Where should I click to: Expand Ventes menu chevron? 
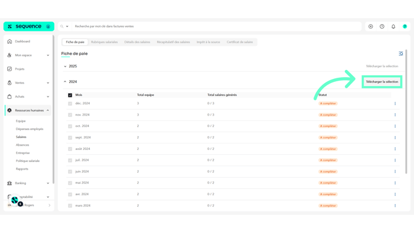[x=48, y=83]
